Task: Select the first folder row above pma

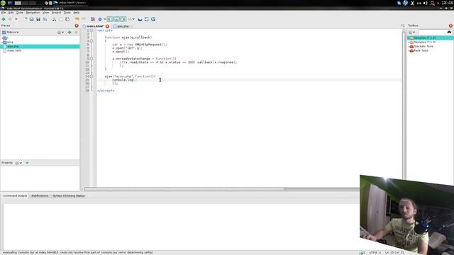Action: pos(40,38)
